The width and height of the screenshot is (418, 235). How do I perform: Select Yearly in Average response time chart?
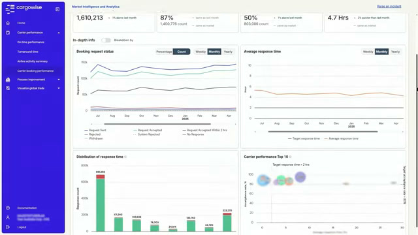395,52
